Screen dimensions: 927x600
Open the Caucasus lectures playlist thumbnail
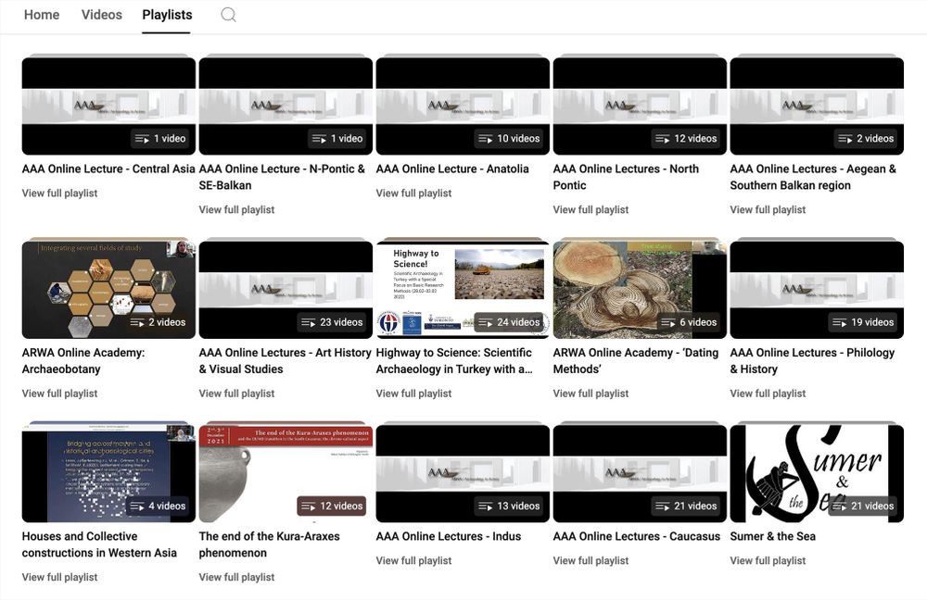pyautogui.click(x=640, y=473)
